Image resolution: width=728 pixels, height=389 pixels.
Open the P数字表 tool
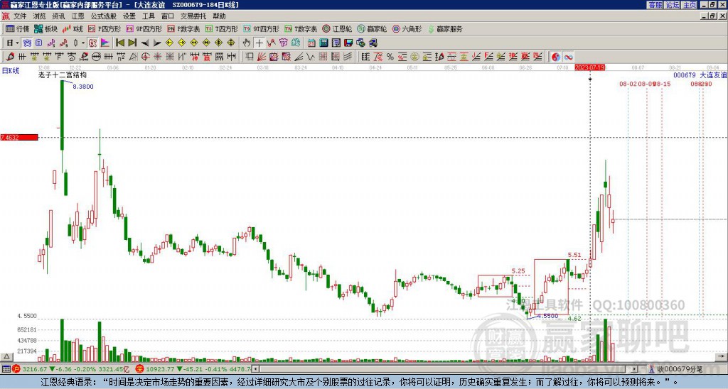coord(184,28)
